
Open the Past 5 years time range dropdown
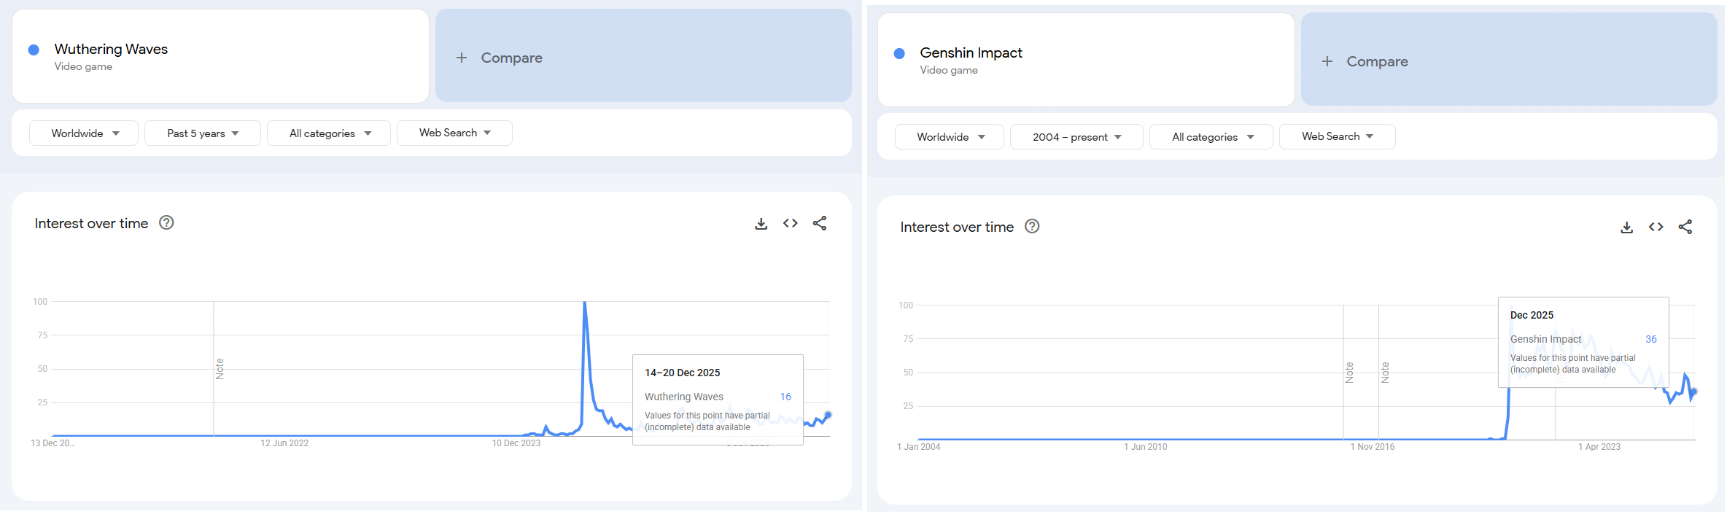203,133
